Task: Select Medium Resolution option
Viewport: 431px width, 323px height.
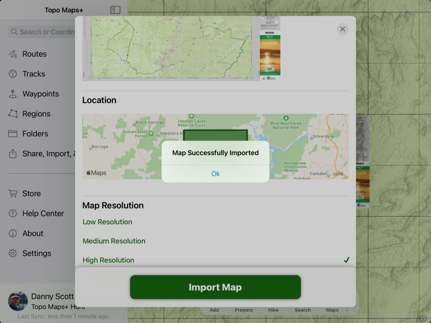Action: (114, 241)
